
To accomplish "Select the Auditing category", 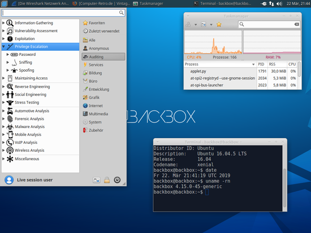I will click(x=103, y=56).
